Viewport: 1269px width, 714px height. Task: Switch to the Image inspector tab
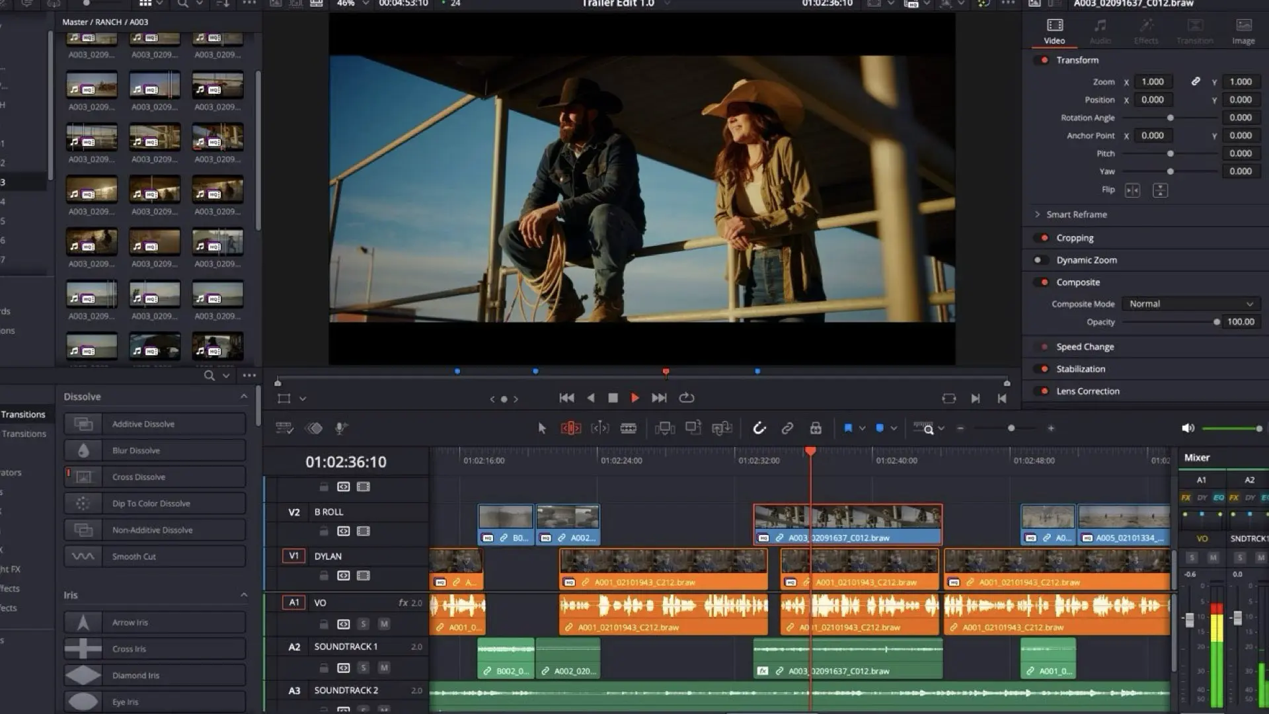click(1243, 31)
